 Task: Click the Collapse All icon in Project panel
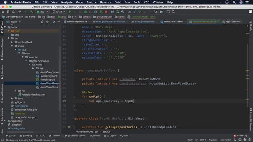click(47, 22)
